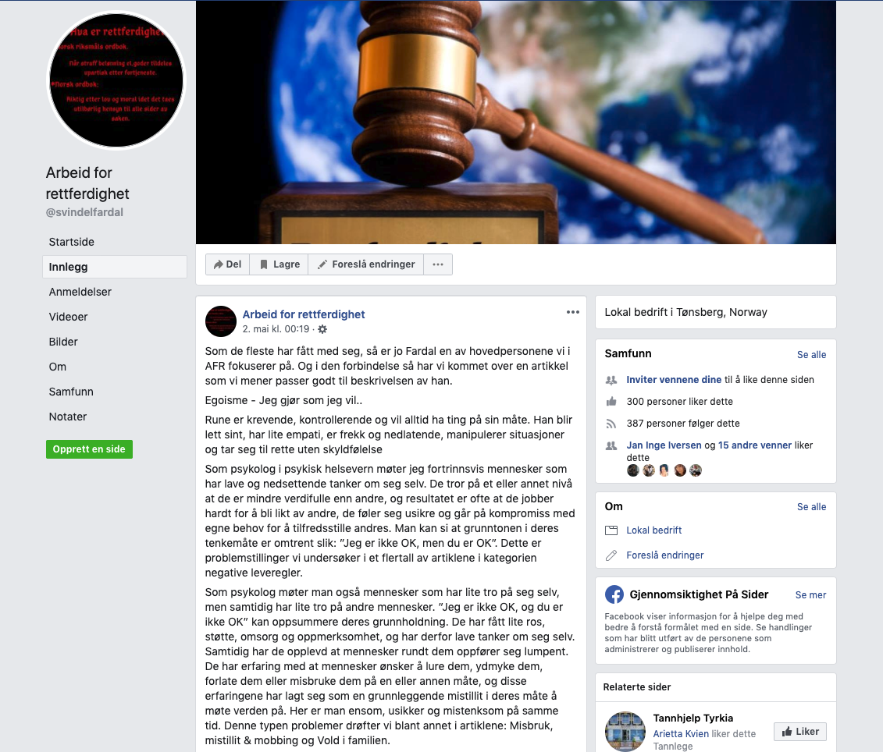Open the three-dot menu beside Foreslå endringer
Image resolution: width=883 pixels, height=752 pixels.
tap(438, 264)
